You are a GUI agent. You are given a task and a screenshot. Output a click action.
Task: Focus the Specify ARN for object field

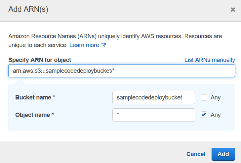click(122, 71)
